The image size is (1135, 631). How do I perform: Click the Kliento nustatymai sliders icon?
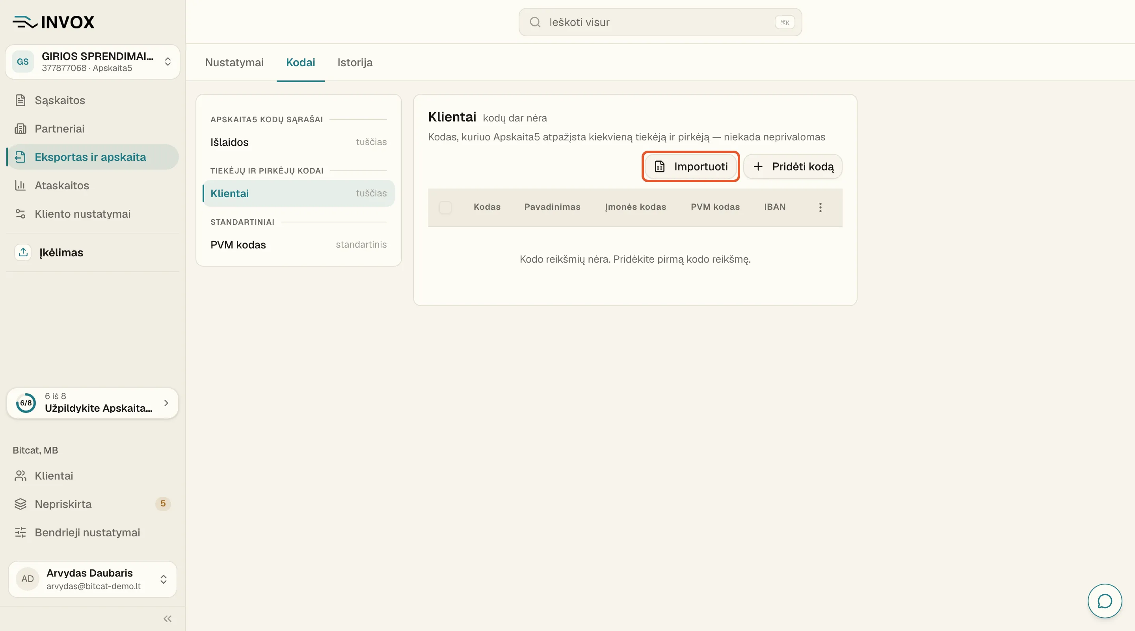(20, 214)
